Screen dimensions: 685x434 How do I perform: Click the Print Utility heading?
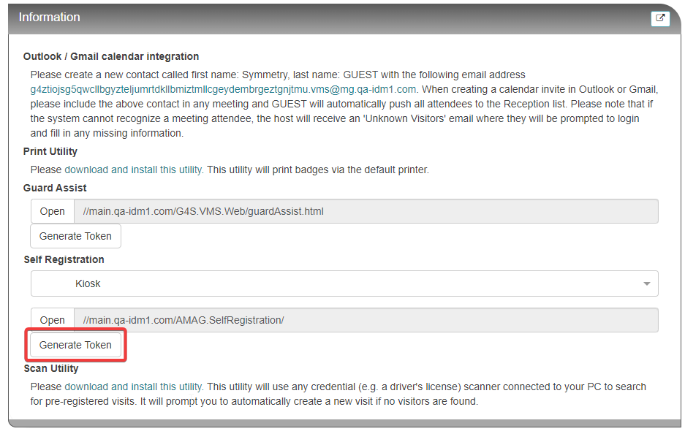[50, 151]
